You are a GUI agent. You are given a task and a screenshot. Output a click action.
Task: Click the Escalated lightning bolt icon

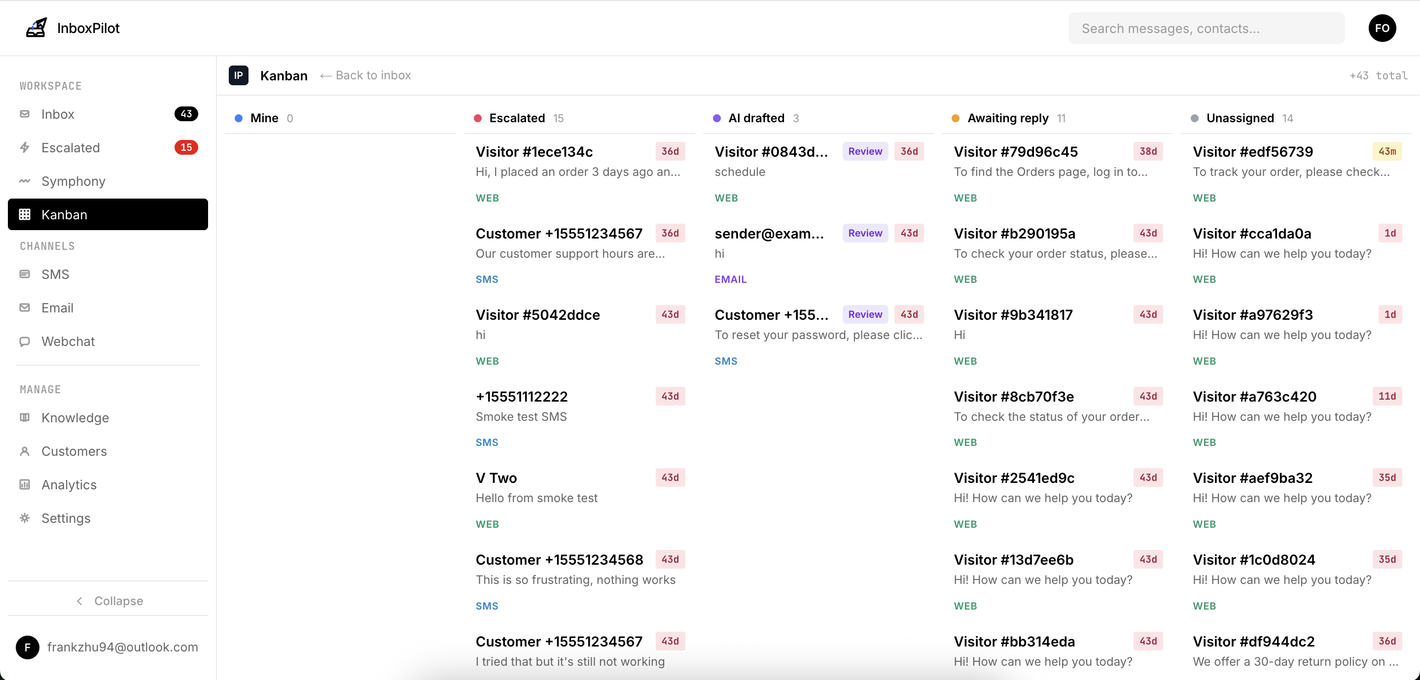(25, 148)
